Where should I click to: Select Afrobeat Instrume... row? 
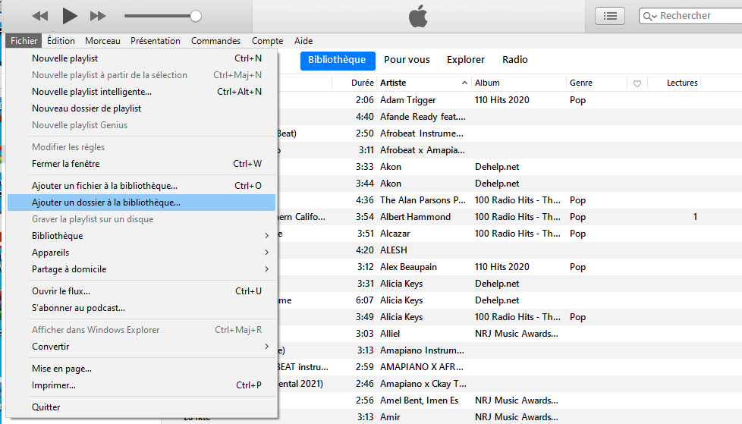click(510, 133)
